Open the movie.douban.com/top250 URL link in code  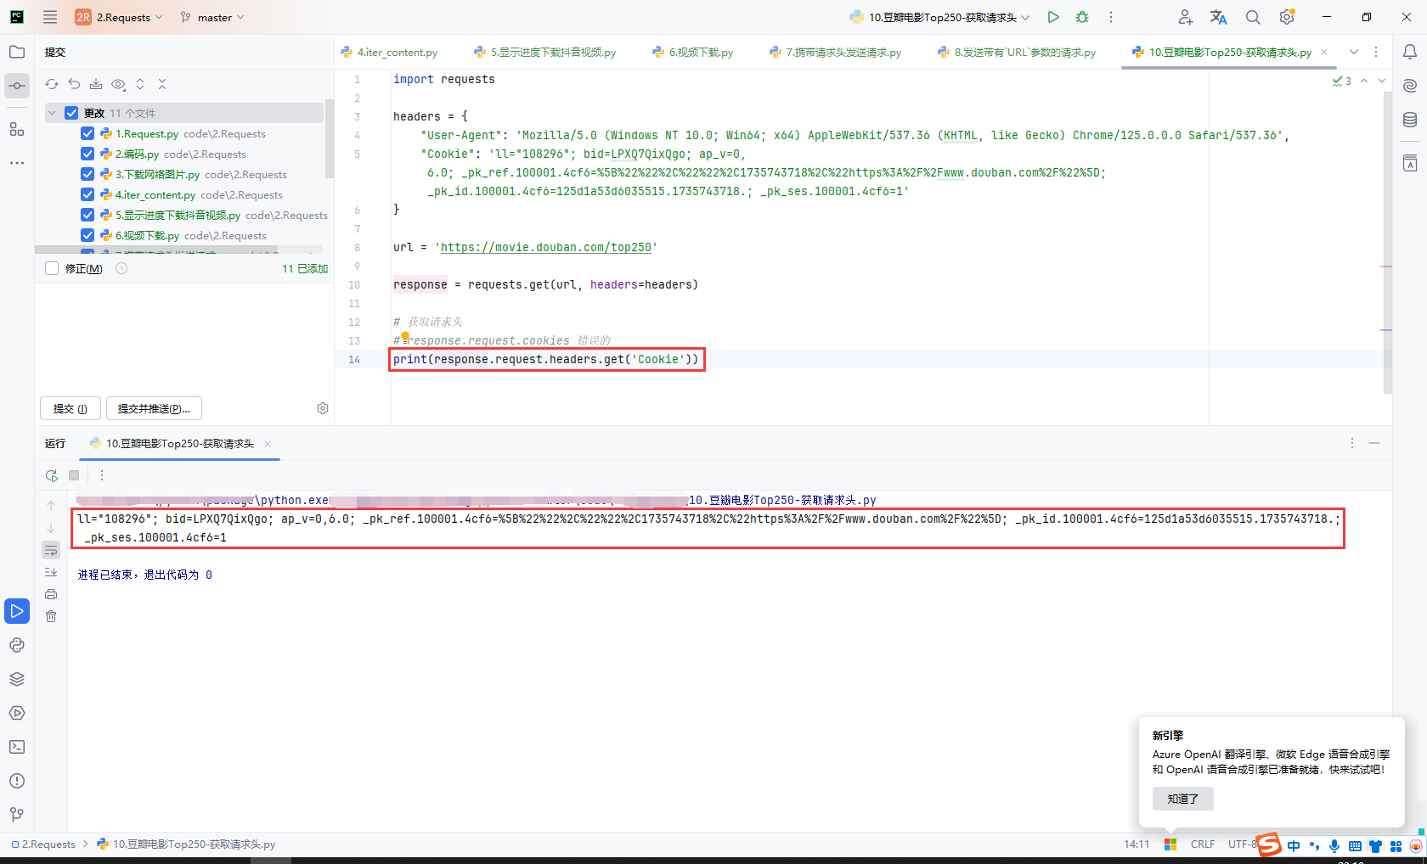(546, 247)
